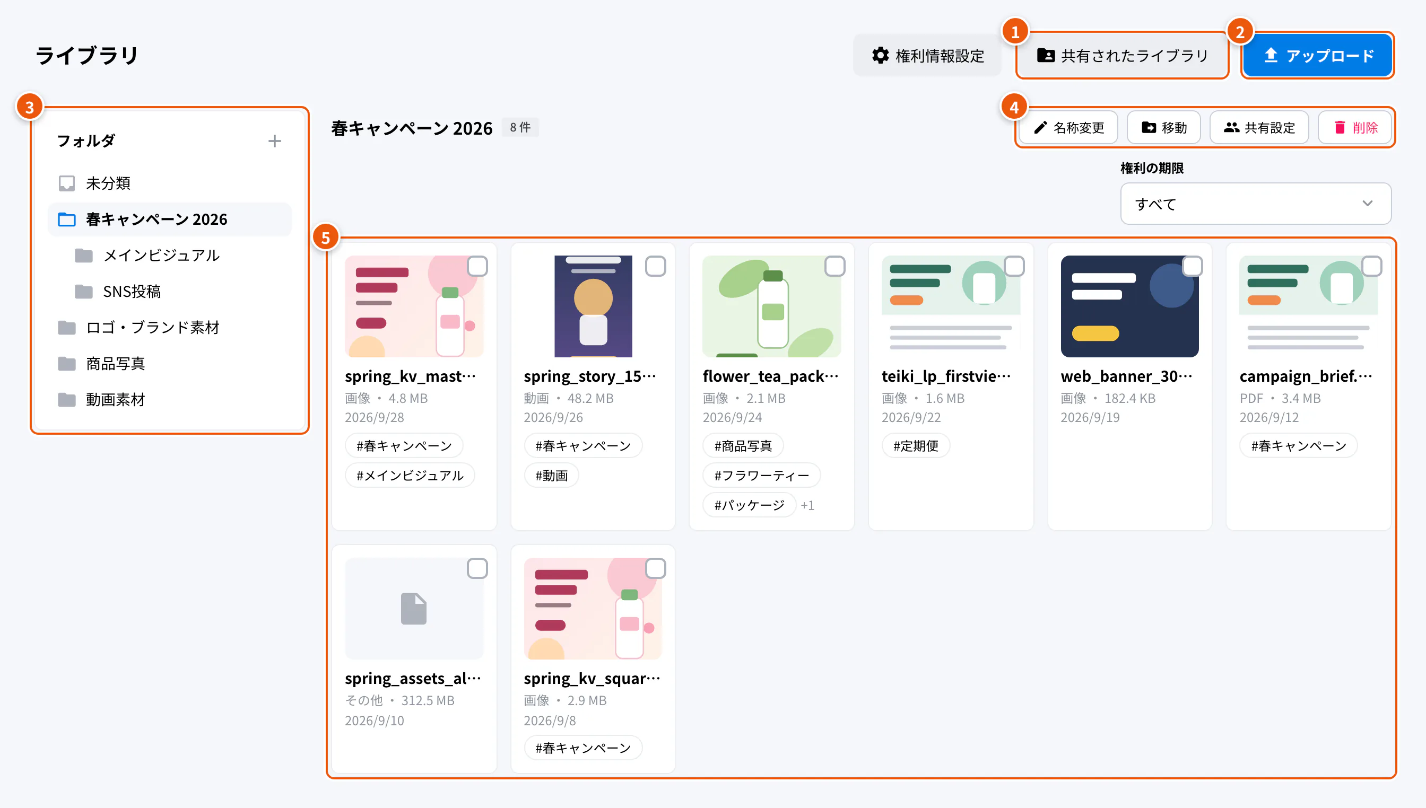Screen dimensions: 1426x808
Task: Click the upload arrow icon on アップロード
Action: (x=1271, y=56)
